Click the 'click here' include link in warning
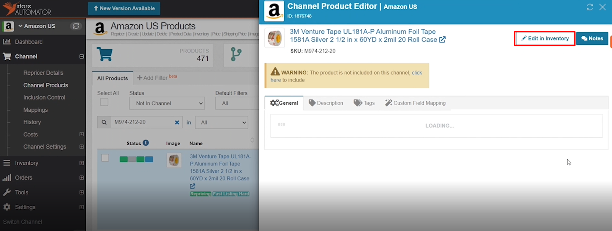This screenshot has height=231, width=612. pyautogui.click(x=417, y=72)
